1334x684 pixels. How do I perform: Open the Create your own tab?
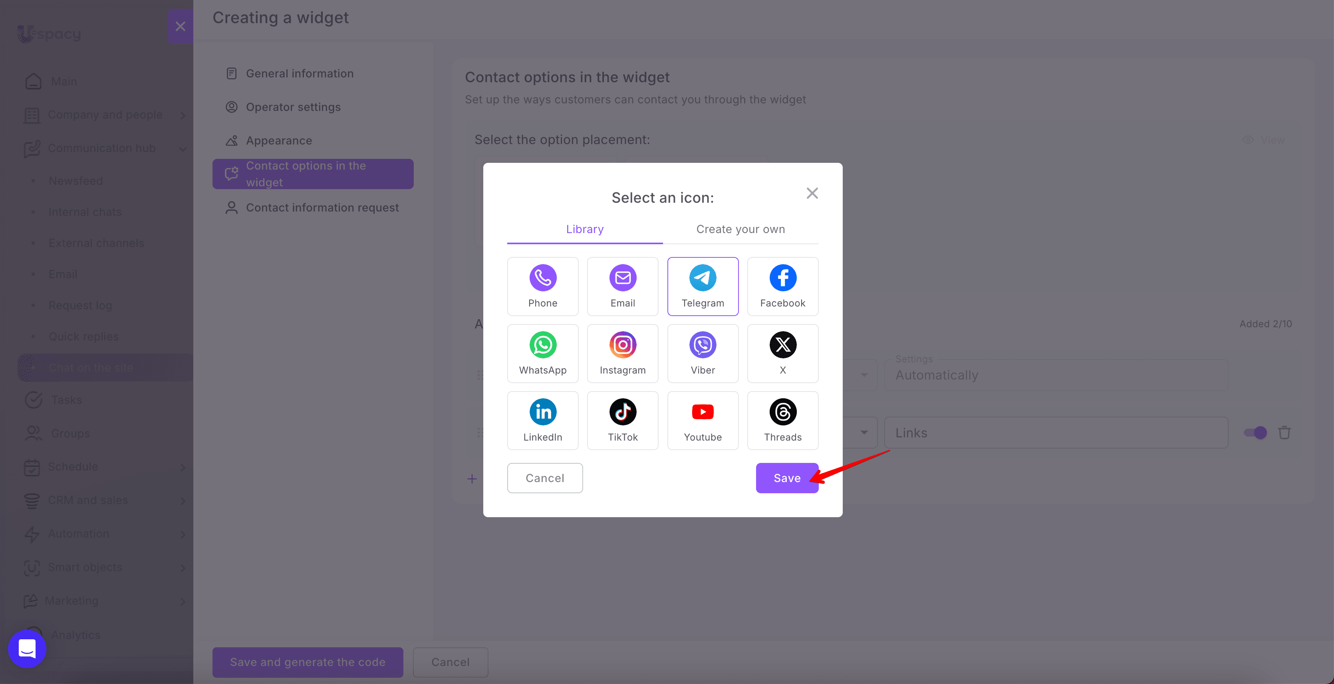click(740, 229)
